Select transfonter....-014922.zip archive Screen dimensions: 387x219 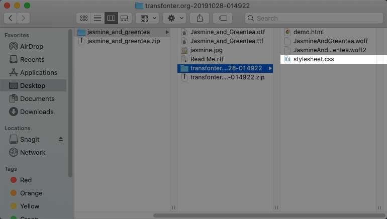point(225,77)
